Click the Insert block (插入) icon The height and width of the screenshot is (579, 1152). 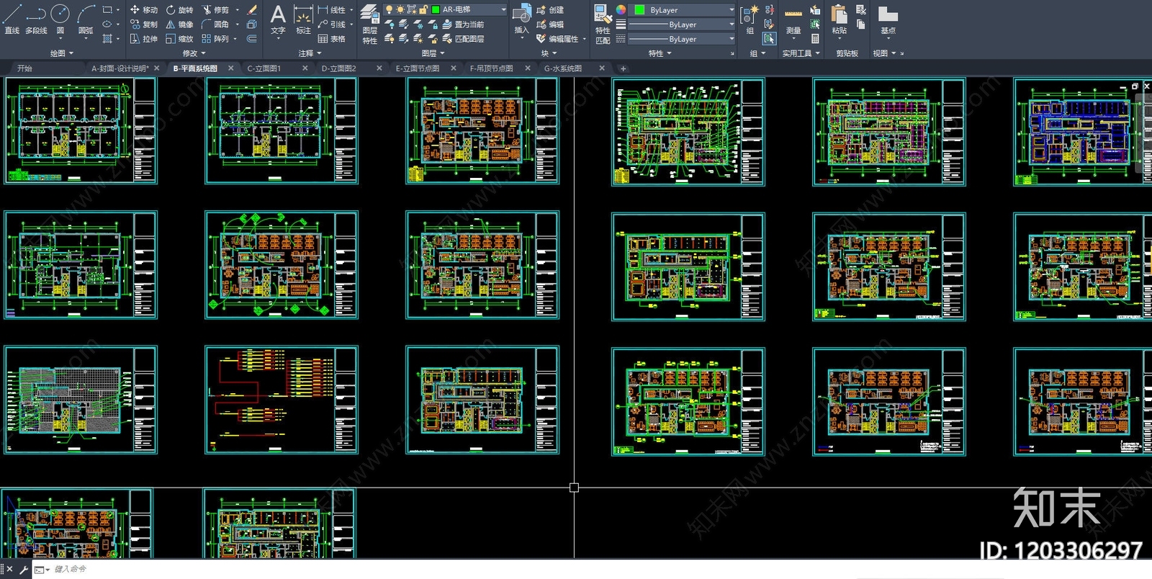coord(521,19)
